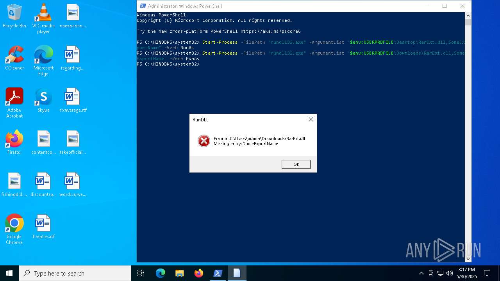The width and height of the screenshot is (500, 281).
Task: Click PowerShell scrollbar up arrow
Action: click(468, 15)
